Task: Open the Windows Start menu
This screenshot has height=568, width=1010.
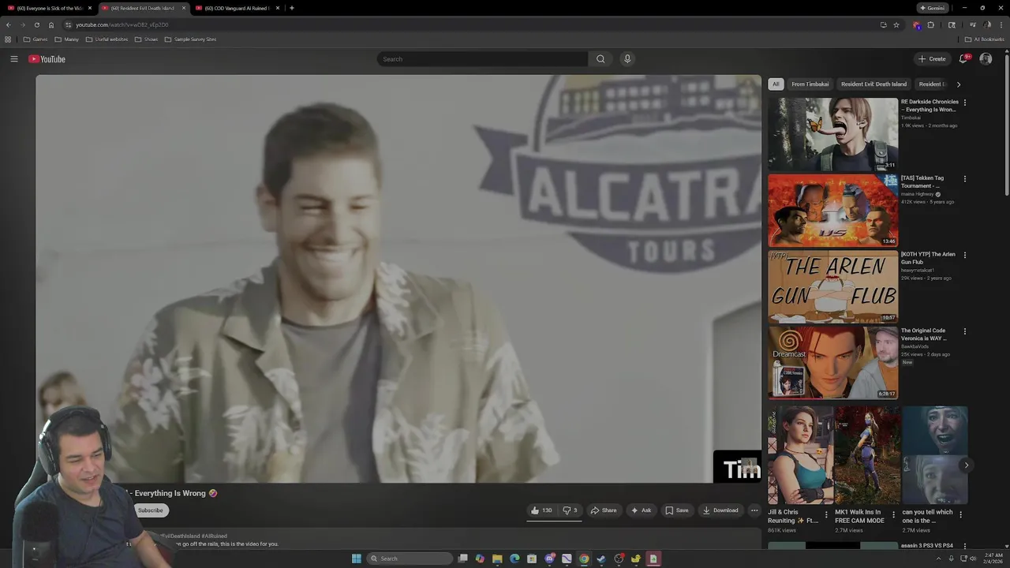Action: [x=356, y=559]
